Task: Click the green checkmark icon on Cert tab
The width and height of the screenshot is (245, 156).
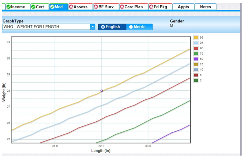Action: pyautogui.click(x=33, y=7)
